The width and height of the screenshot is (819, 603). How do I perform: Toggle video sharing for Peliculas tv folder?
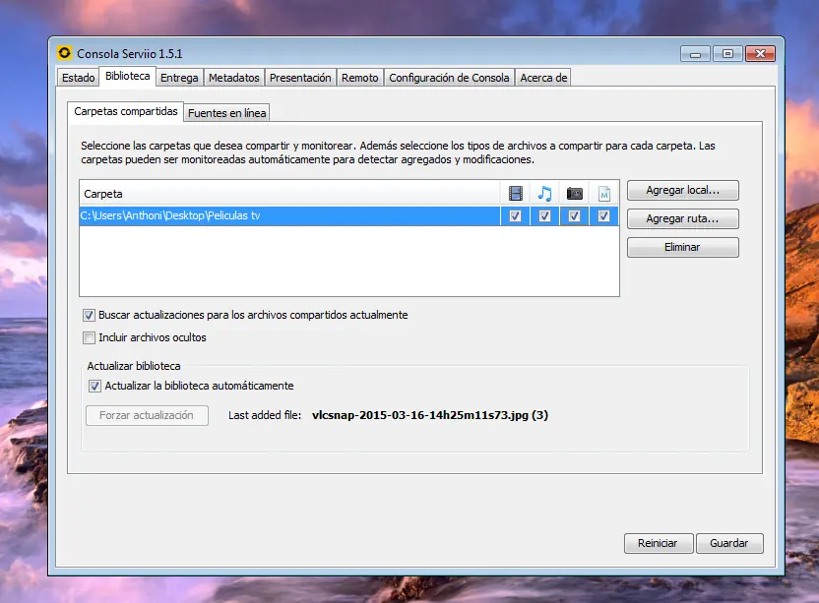click(x=515, y=215)
